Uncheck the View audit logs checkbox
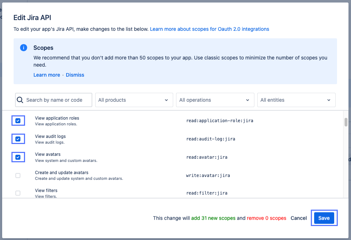Image resolution: width=351 pixels, height=240 pixels. point(18,139)
